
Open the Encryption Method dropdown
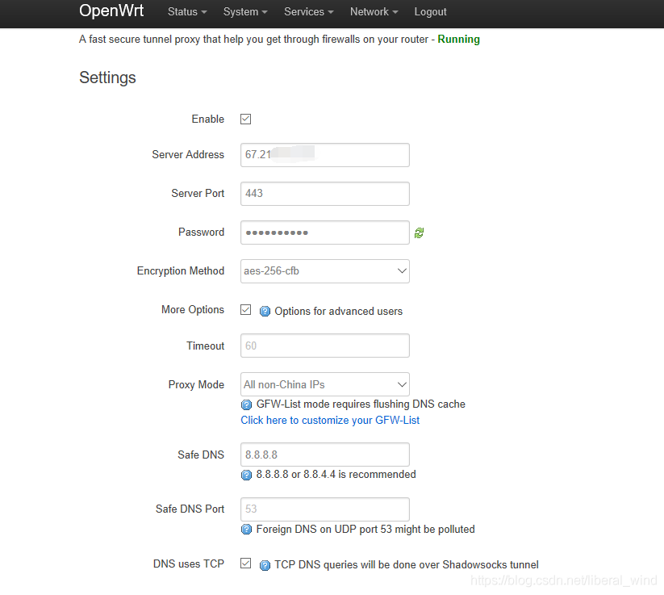[324, 271]
